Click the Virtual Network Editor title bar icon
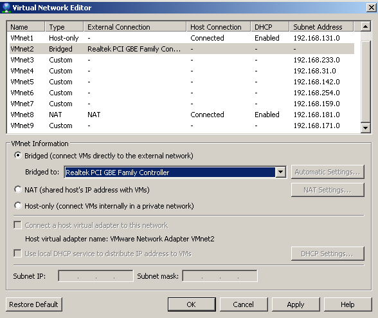 click(6, 8)
